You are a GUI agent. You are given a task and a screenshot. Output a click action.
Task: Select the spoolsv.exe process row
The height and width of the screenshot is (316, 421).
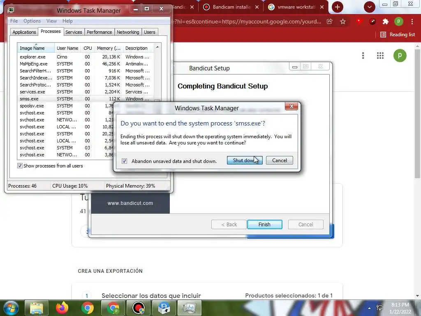pos(65,106)
